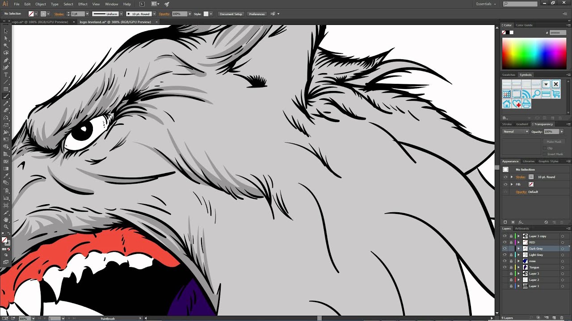This screenshot has width=572, height=321.
Task: Click the Stroke link in control bar
Action: click(59, 14)
